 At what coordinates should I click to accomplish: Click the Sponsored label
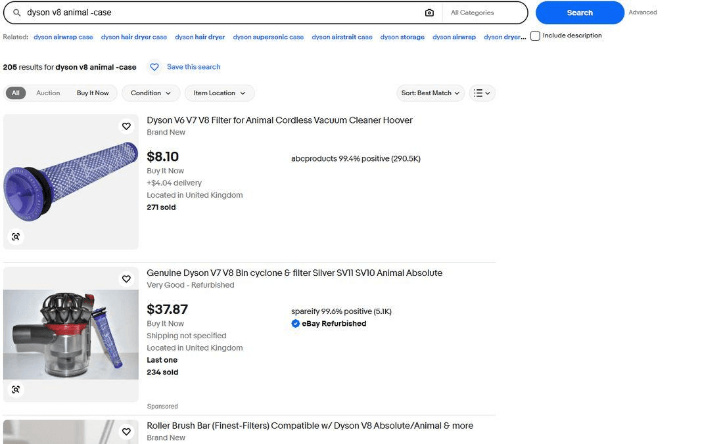[162, 406]
